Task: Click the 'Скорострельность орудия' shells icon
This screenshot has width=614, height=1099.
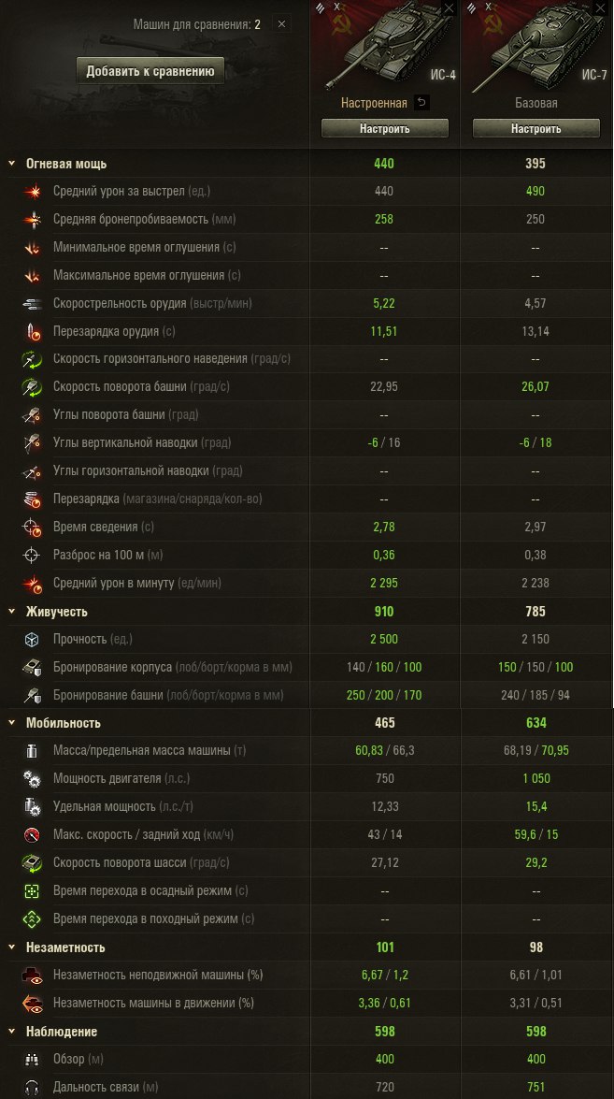Action: coord(33,303)
